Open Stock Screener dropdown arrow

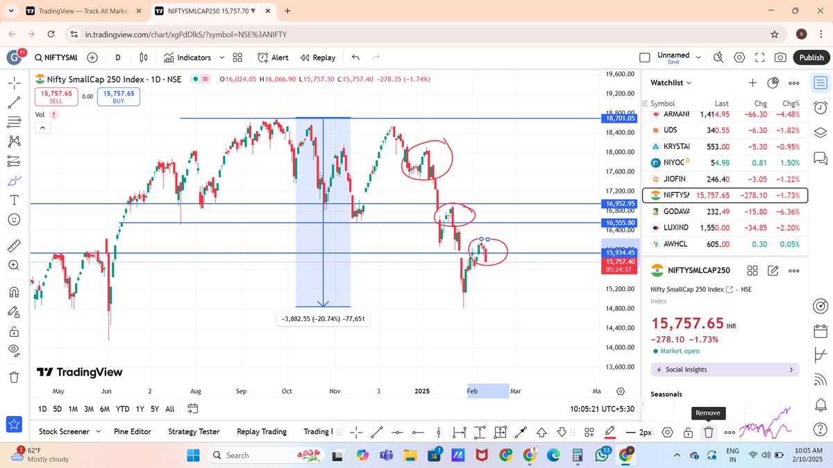tap(98, 431)
